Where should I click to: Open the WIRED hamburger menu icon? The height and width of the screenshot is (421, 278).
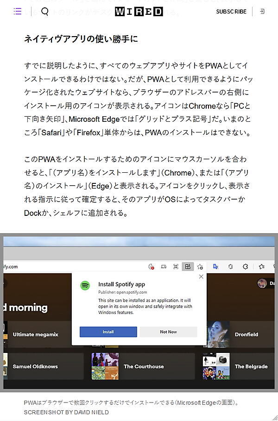(18, 11)
